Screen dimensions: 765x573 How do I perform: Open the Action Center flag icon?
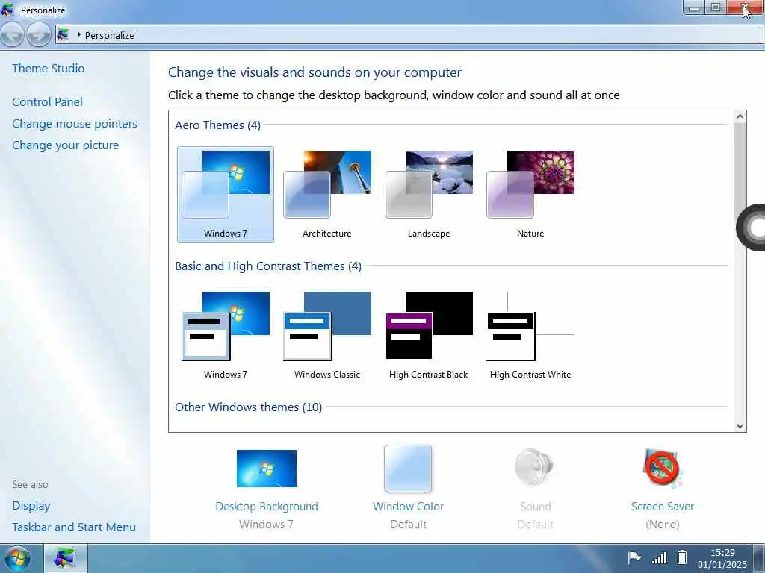[x=634, y=557]
